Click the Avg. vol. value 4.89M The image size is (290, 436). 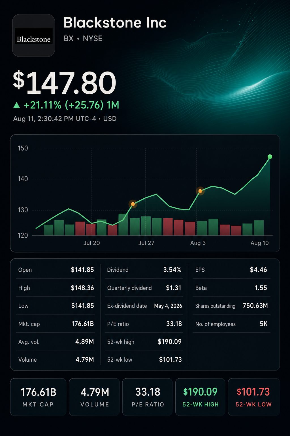click(x=84, y=342)
